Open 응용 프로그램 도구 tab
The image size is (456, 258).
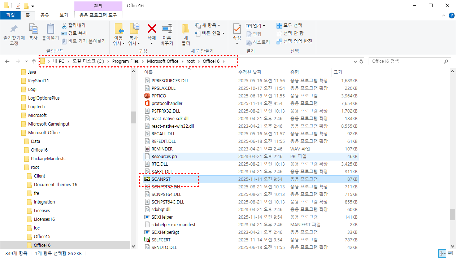pos(98,15)
